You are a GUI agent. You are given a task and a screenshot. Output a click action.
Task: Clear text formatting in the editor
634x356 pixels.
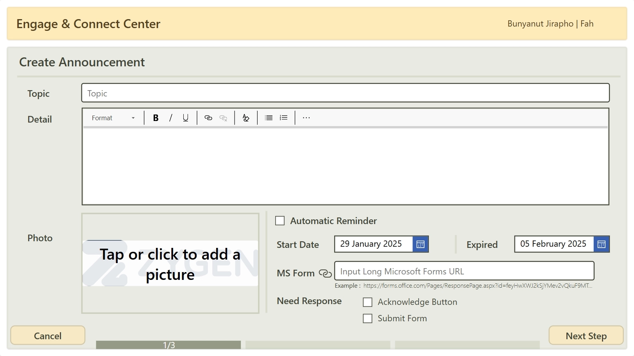tap(246, 118)
